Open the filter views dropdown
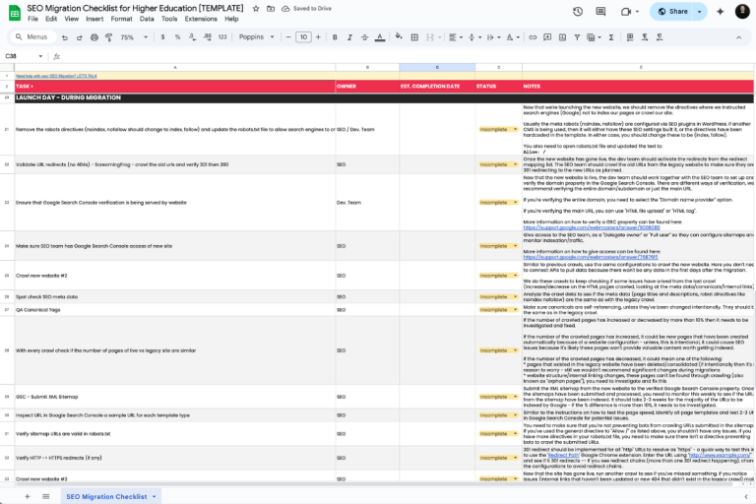This screenshot has width=756, height=504. tap(593, 37)
